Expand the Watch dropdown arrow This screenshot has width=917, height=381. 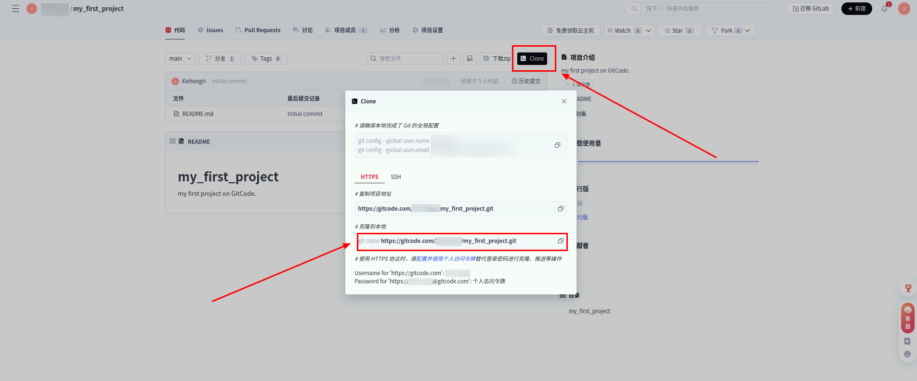click(x=648, y=31)
